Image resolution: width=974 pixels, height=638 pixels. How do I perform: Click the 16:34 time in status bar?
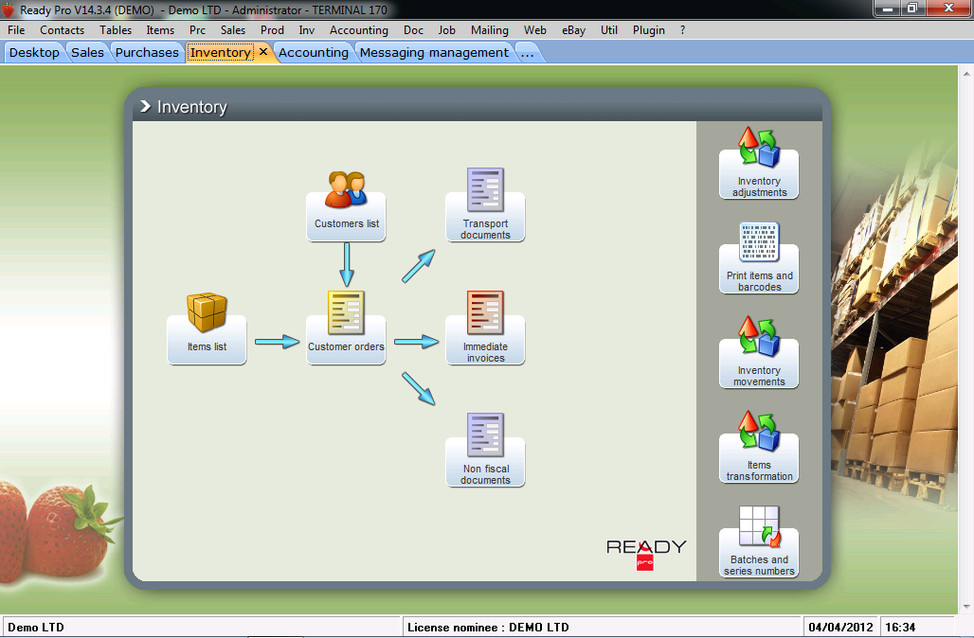coord(900,627)
